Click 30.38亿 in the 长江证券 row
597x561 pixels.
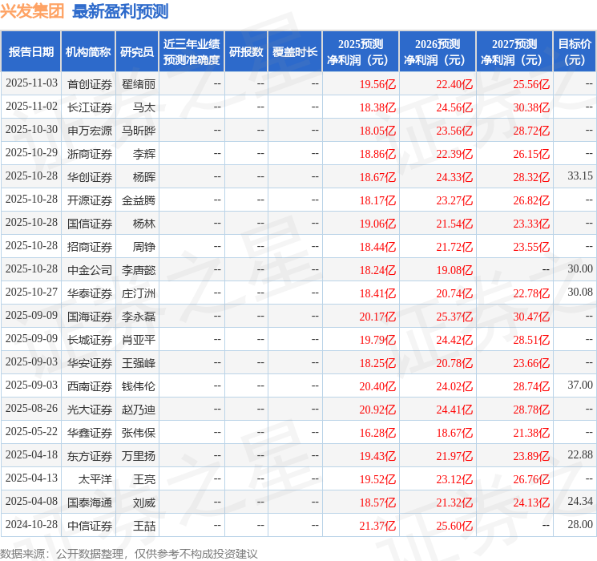[531, 107]
